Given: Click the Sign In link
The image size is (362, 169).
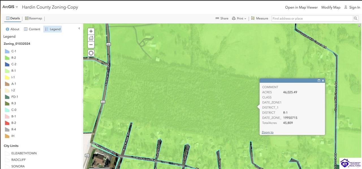Looking at the screenshot, I should pyautogui.click(x=352, y=7).
